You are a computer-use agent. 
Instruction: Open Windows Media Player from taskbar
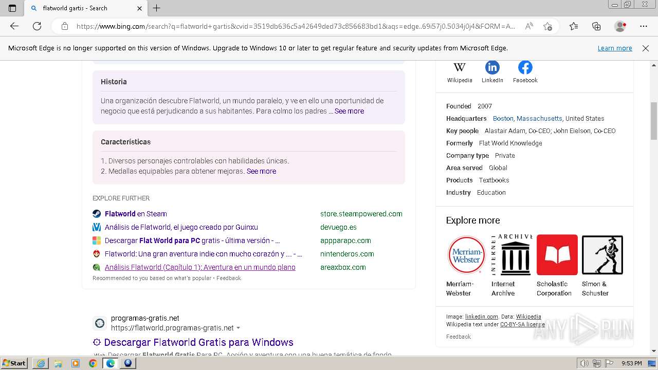(75, 363)
